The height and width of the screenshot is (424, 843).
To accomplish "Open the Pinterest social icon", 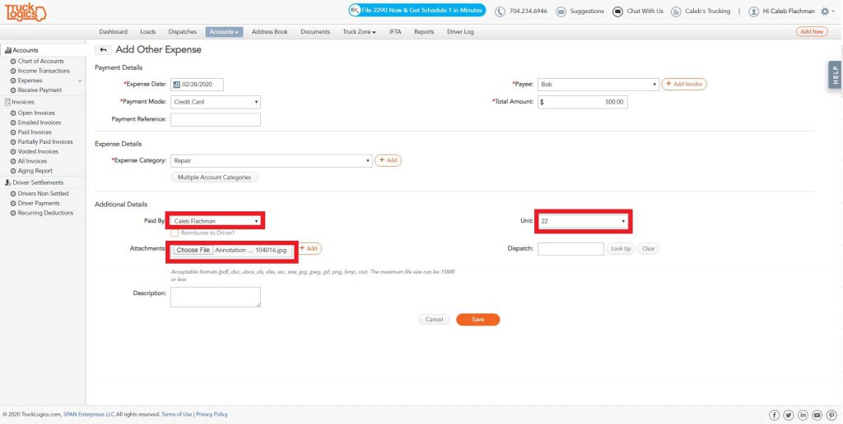I will click(831, 415).
